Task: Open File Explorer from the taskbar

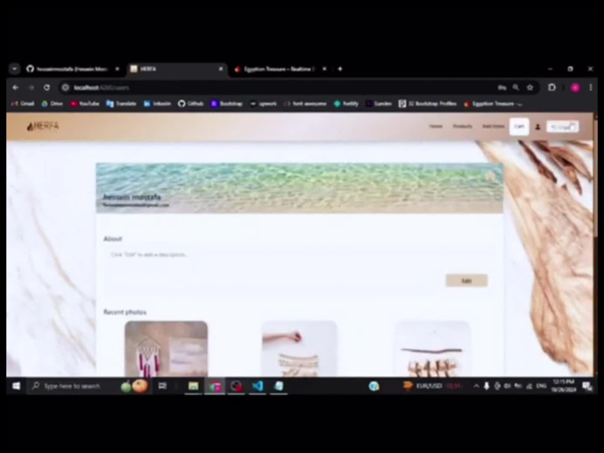Action: [x=193, y=386]
